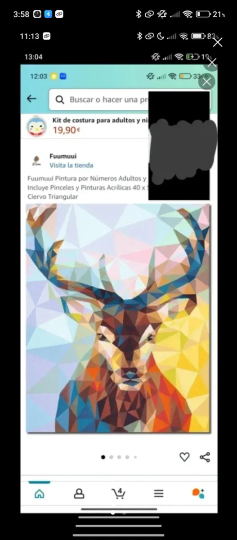Viewport: 237px width, 540px height.
Task: Select the third image carousel dot
Action: [119, 457]
